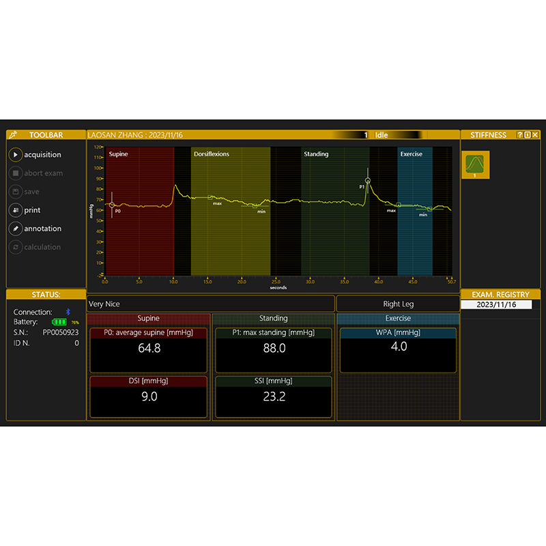Click the abort exam stop icon
The image size is (546, 546).
(15, 173)
